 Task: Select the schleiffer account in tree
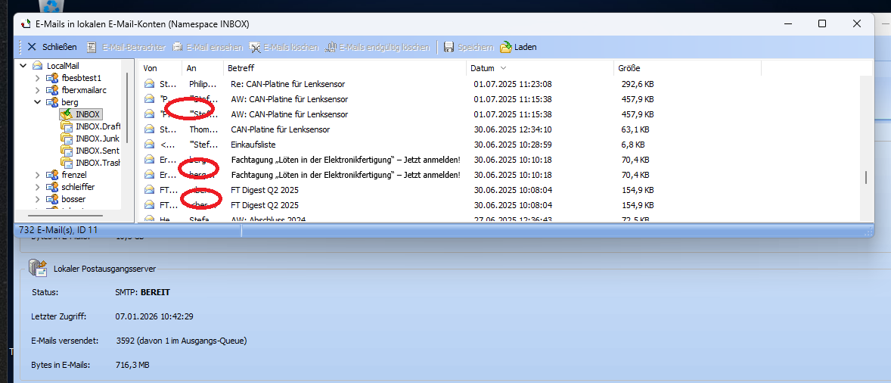pos(78,187)
